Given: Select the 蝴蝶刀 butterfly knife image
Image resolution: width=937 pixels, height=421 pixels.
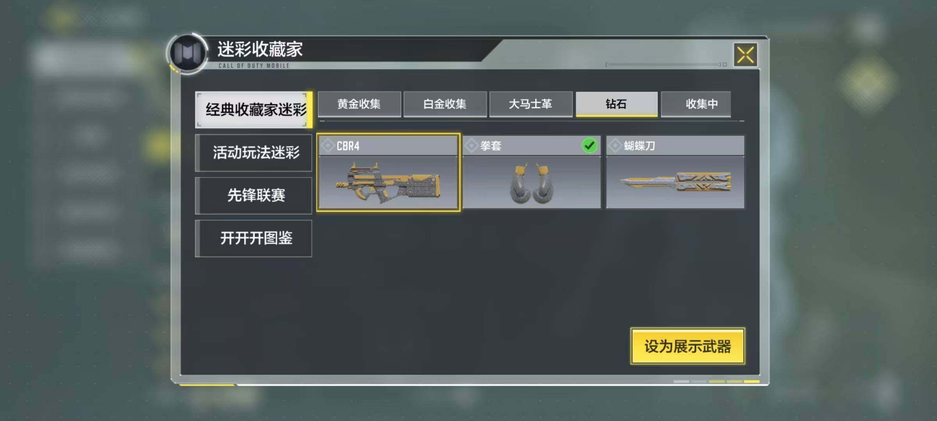Looking at the screenshot, I should tap(675, 182).
